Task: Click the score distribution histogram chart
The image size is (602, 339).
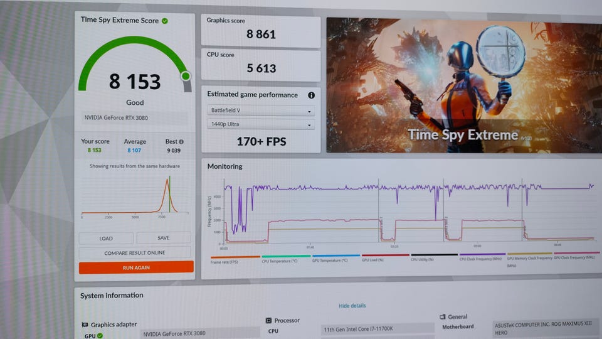Action: 135,196
